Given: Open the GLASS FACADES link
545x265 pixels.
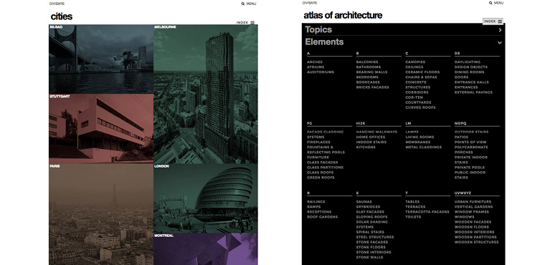Looking at the screenshot, I should pyautogui.click(x=323, y=162).
